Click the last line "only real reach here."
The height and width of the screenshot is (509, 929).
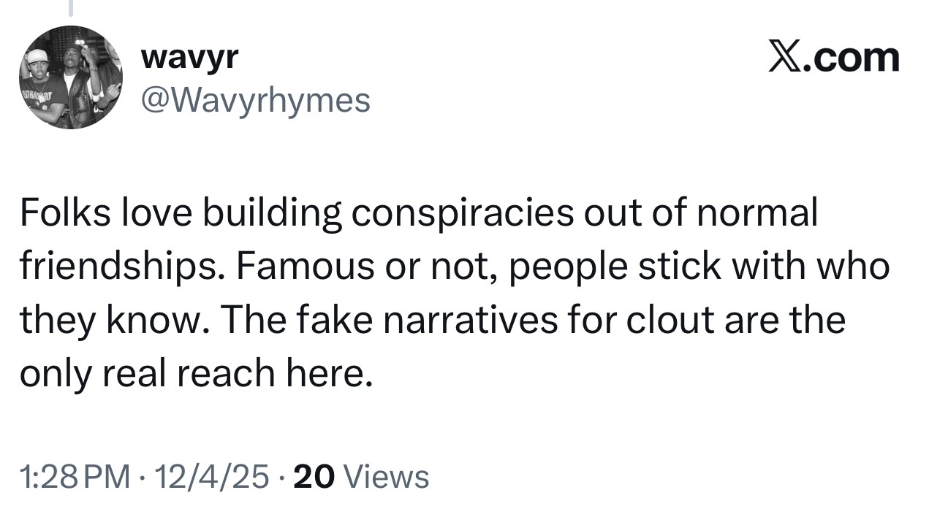point(192,374)
